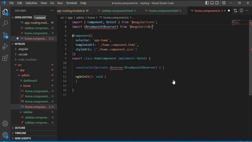
Task: Open the Terminal menu
Action: (71, 3)
